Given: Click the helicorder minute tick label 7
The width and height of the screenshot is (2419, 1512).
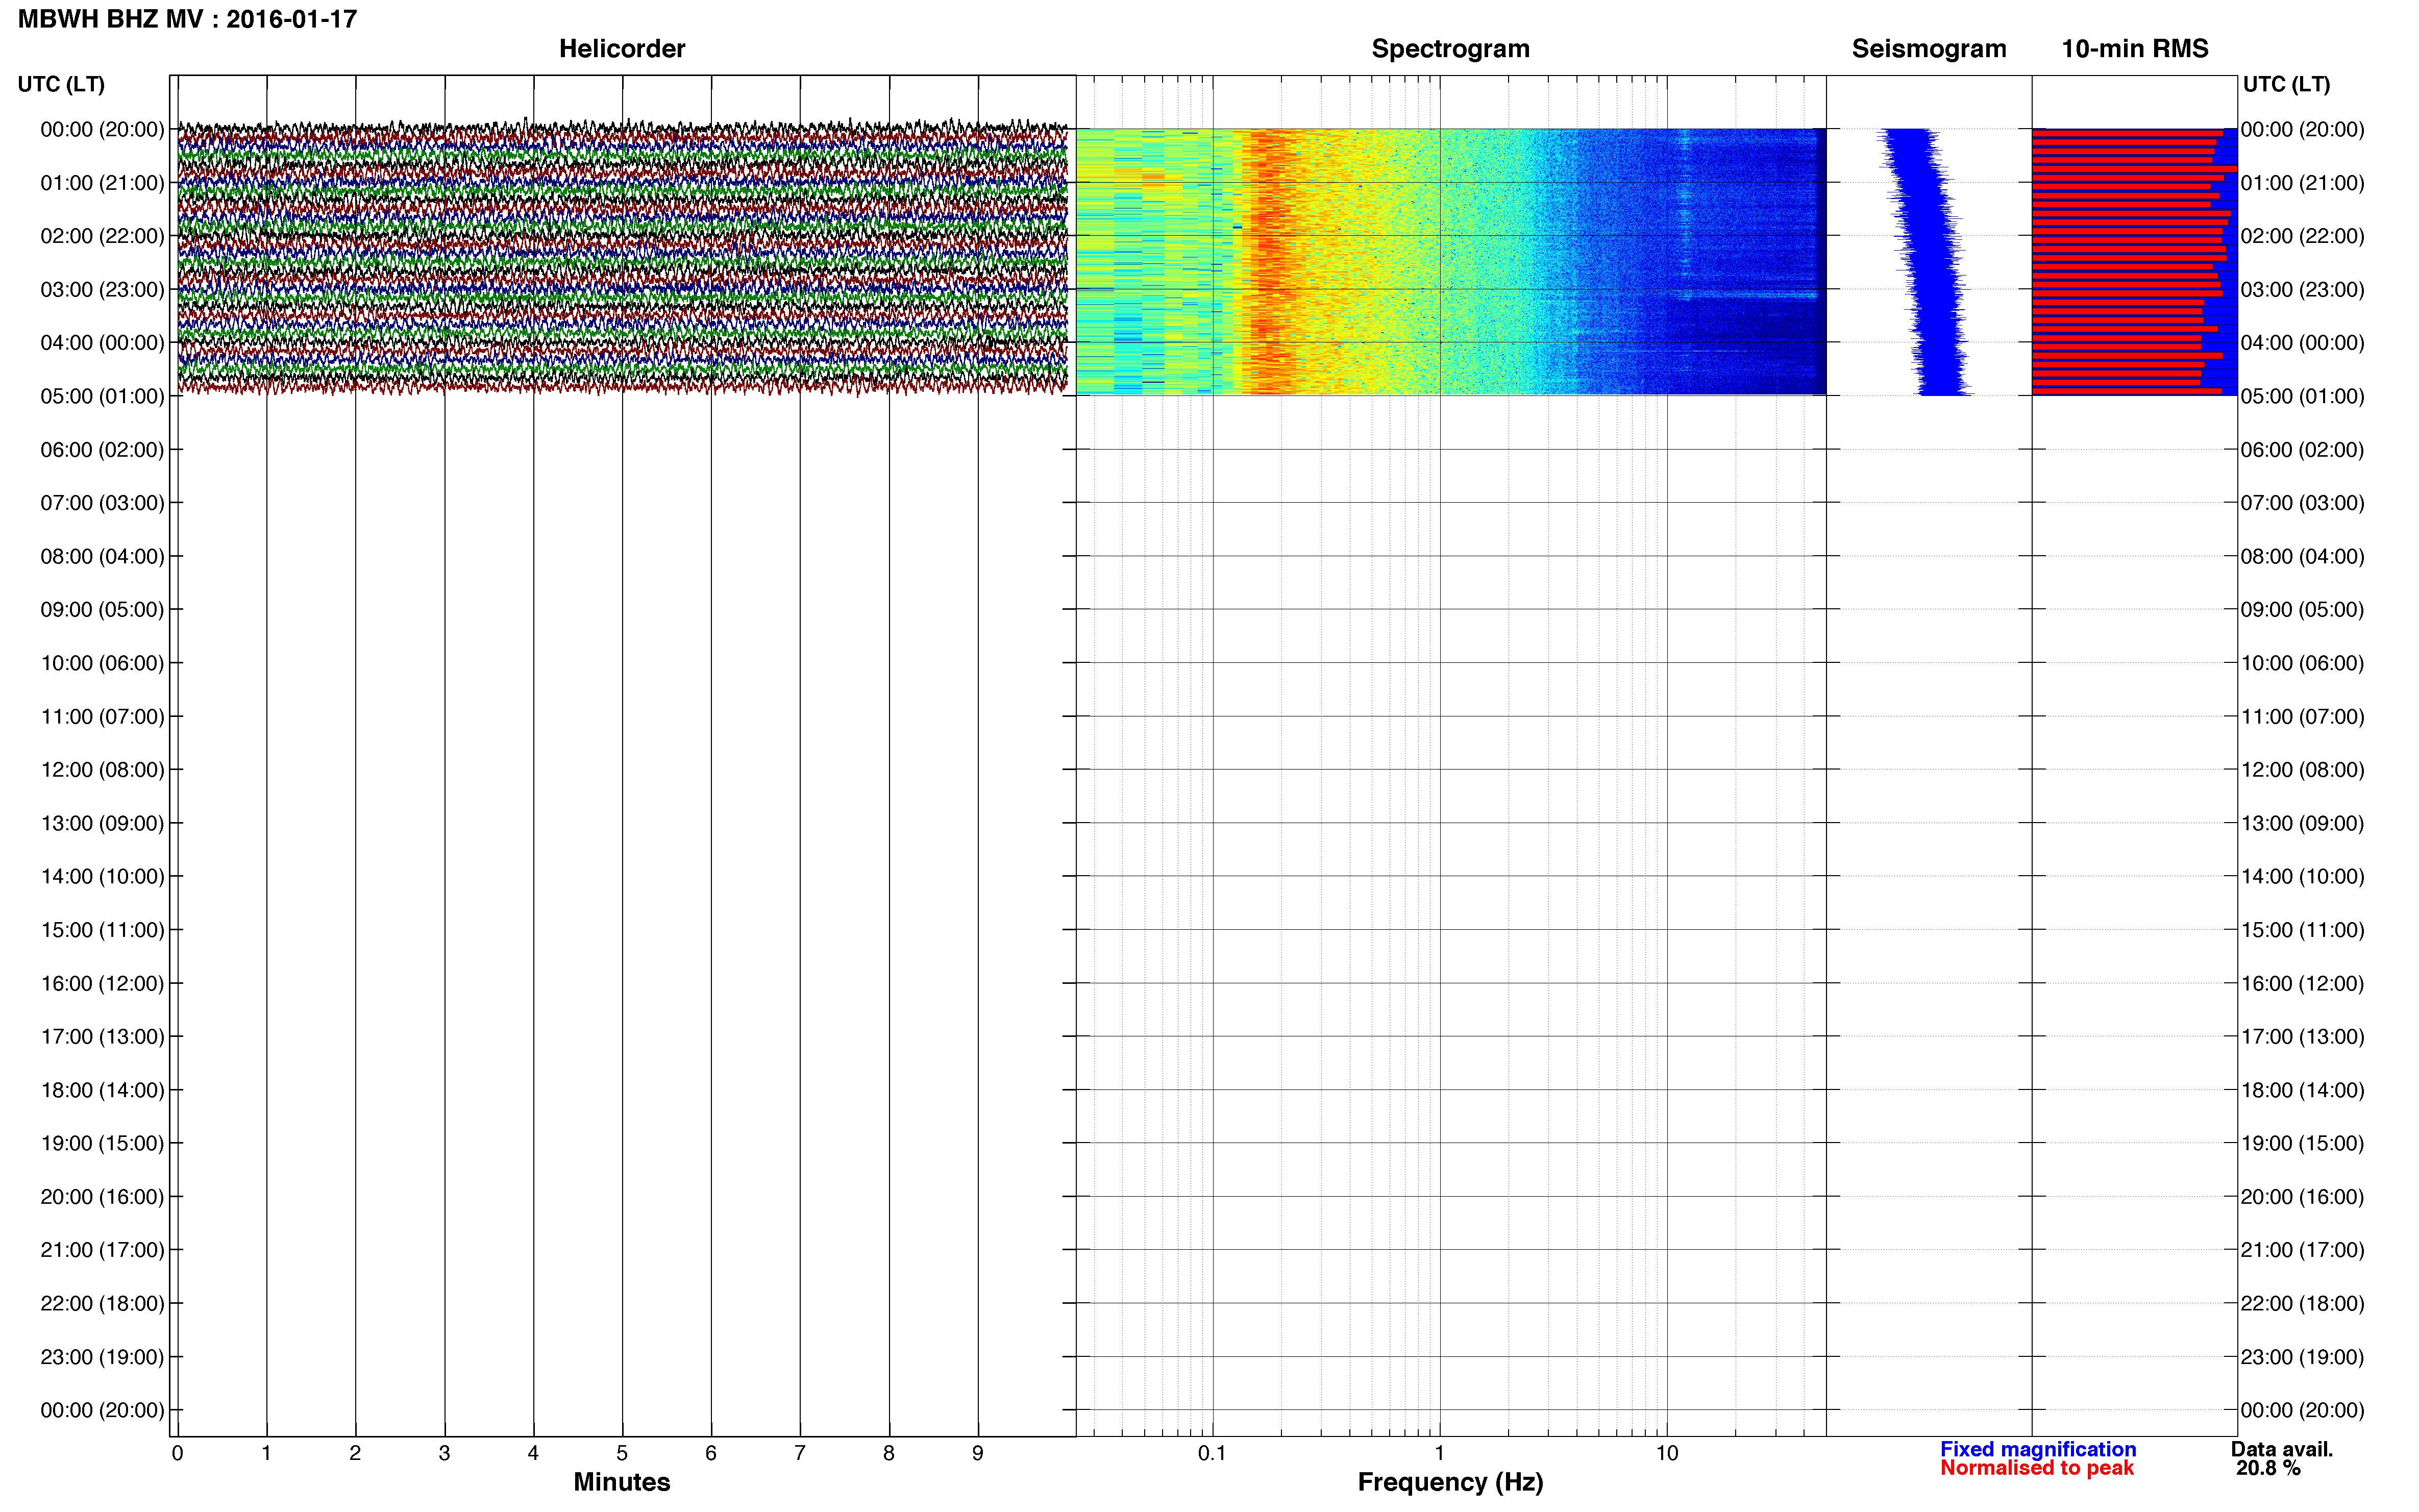Looking at the screenshot, I should click(800, 1454).
